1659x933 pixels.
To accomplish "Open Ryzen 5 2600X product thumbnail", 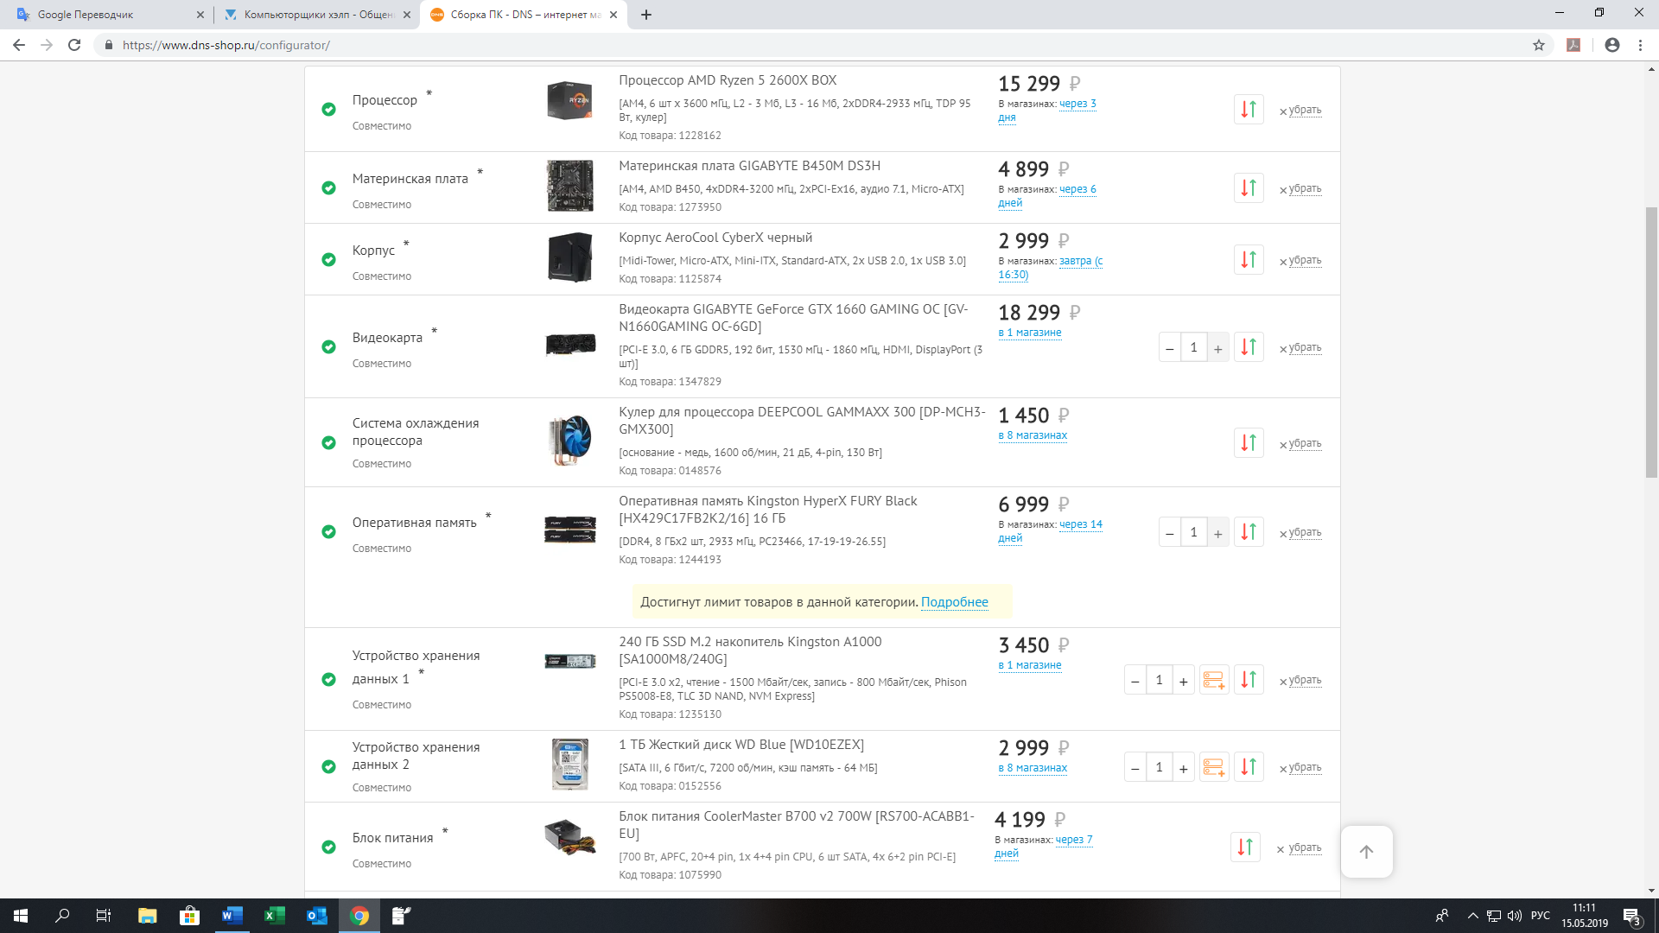I will 570,100.
